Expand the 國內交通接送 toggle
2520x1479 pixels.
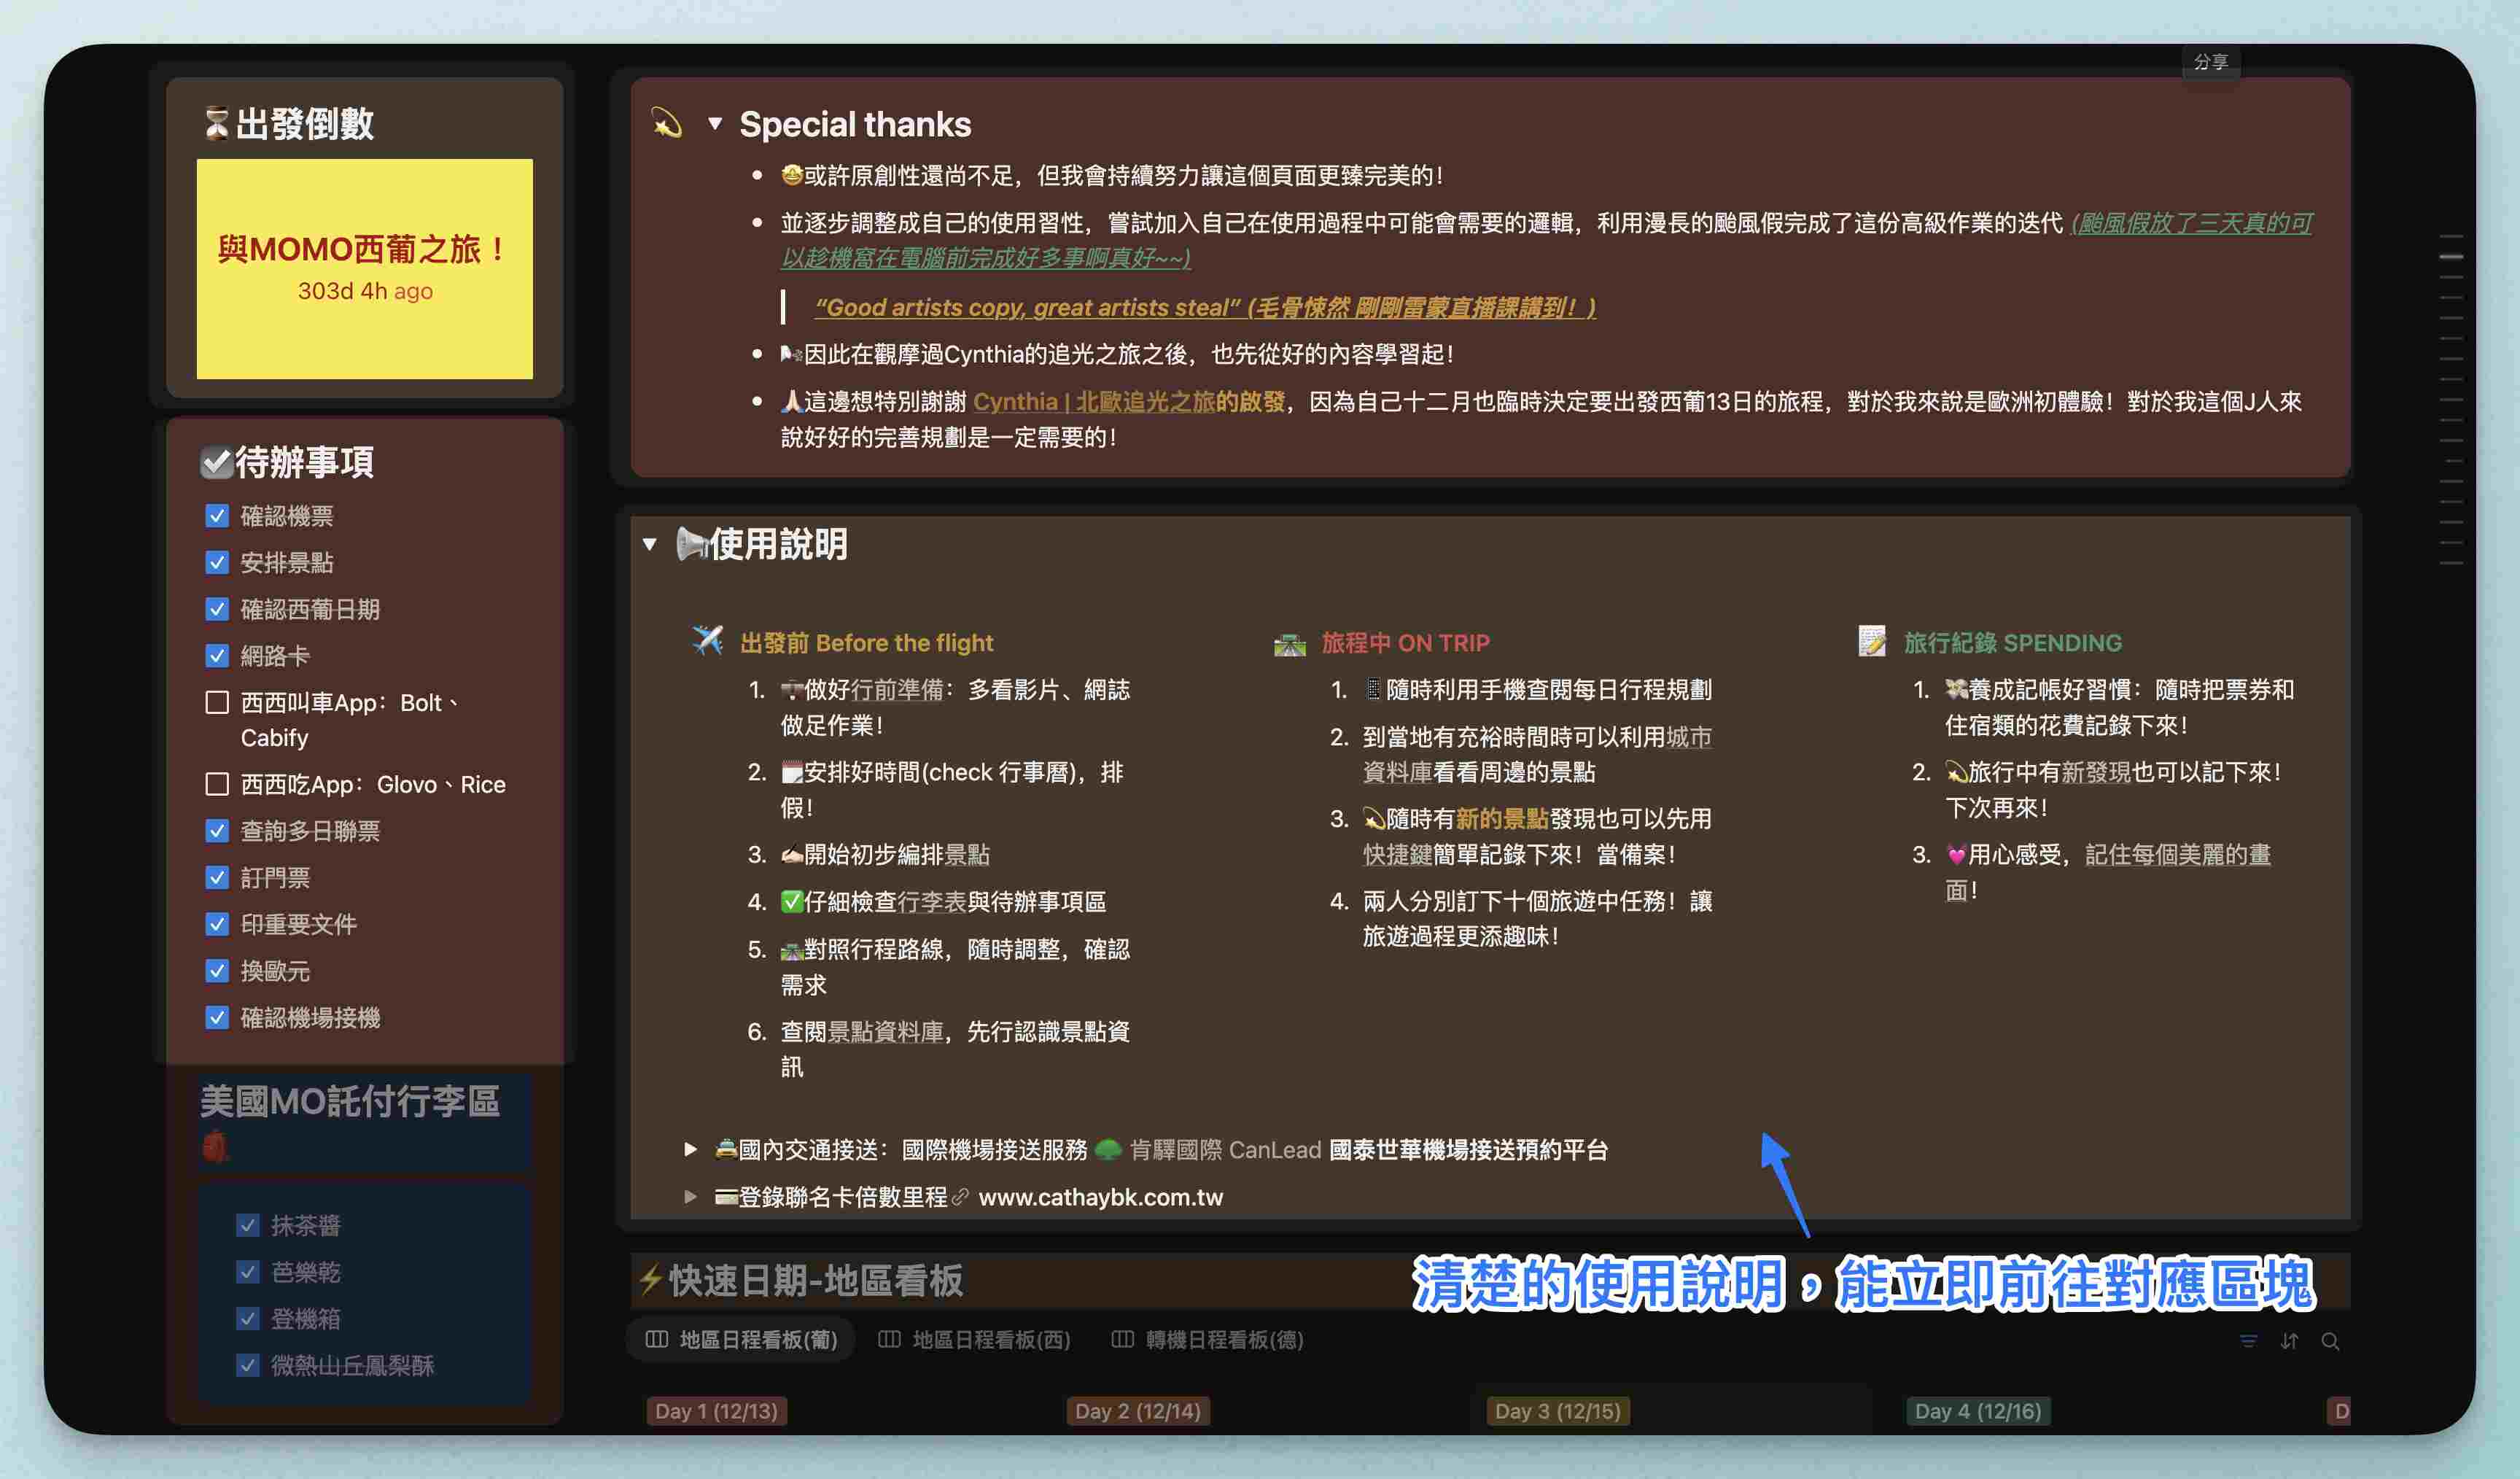(690, 1150)
